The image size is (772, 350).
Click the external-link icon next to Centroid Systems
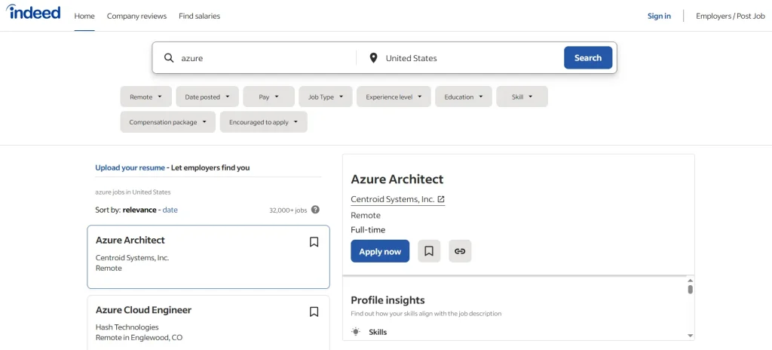tap(441, 199)
